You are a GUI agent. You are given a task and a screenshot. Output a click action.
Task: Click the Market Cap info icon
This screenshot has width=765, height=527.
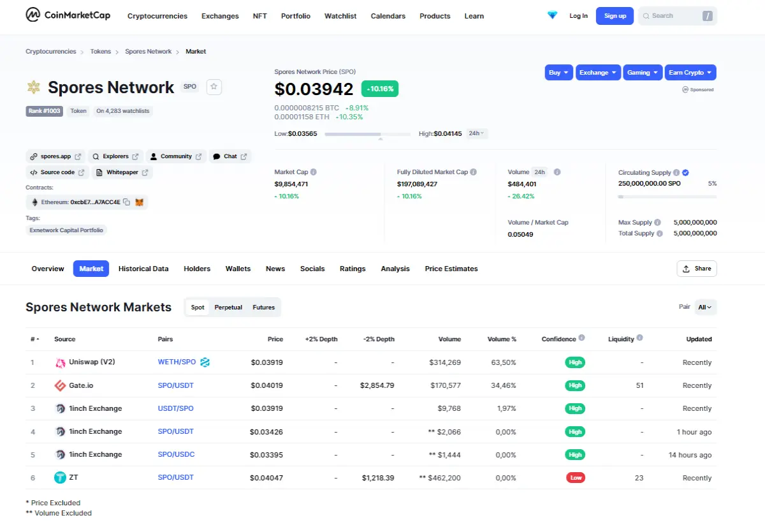pos(314,172)
